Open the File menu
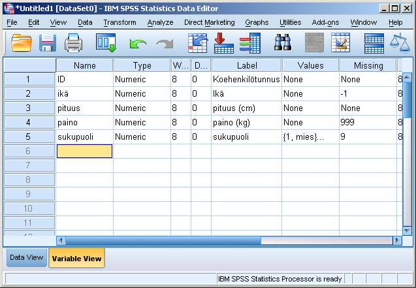The width and height of the screenshot is (416, 288). click(x=12, y=23)
